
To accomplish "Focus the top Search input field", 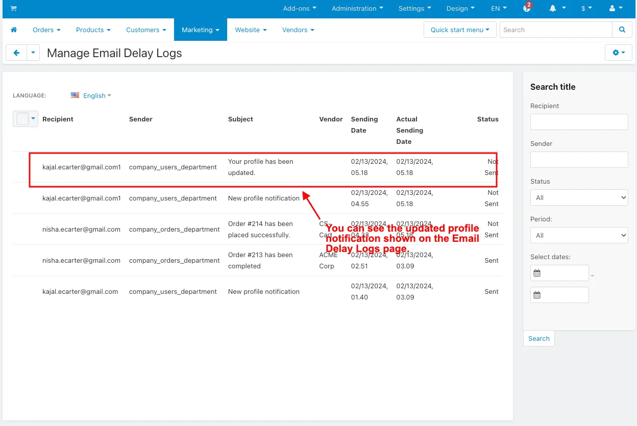I will (x=556, y=30).
